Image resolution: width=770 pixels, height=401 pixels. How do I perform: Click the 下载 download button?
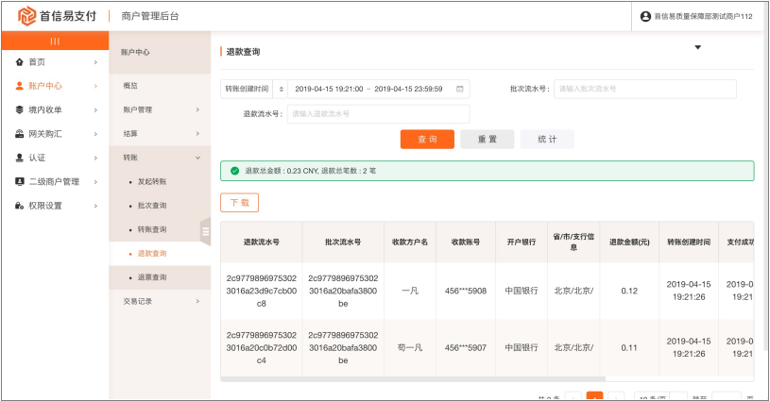tap(240, 203)
